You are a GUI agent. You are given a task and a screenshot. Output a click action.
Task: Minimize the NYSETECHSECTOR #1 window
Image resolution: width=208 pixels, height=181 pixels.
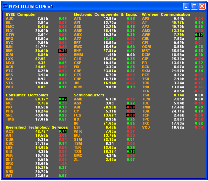point(187,6)
